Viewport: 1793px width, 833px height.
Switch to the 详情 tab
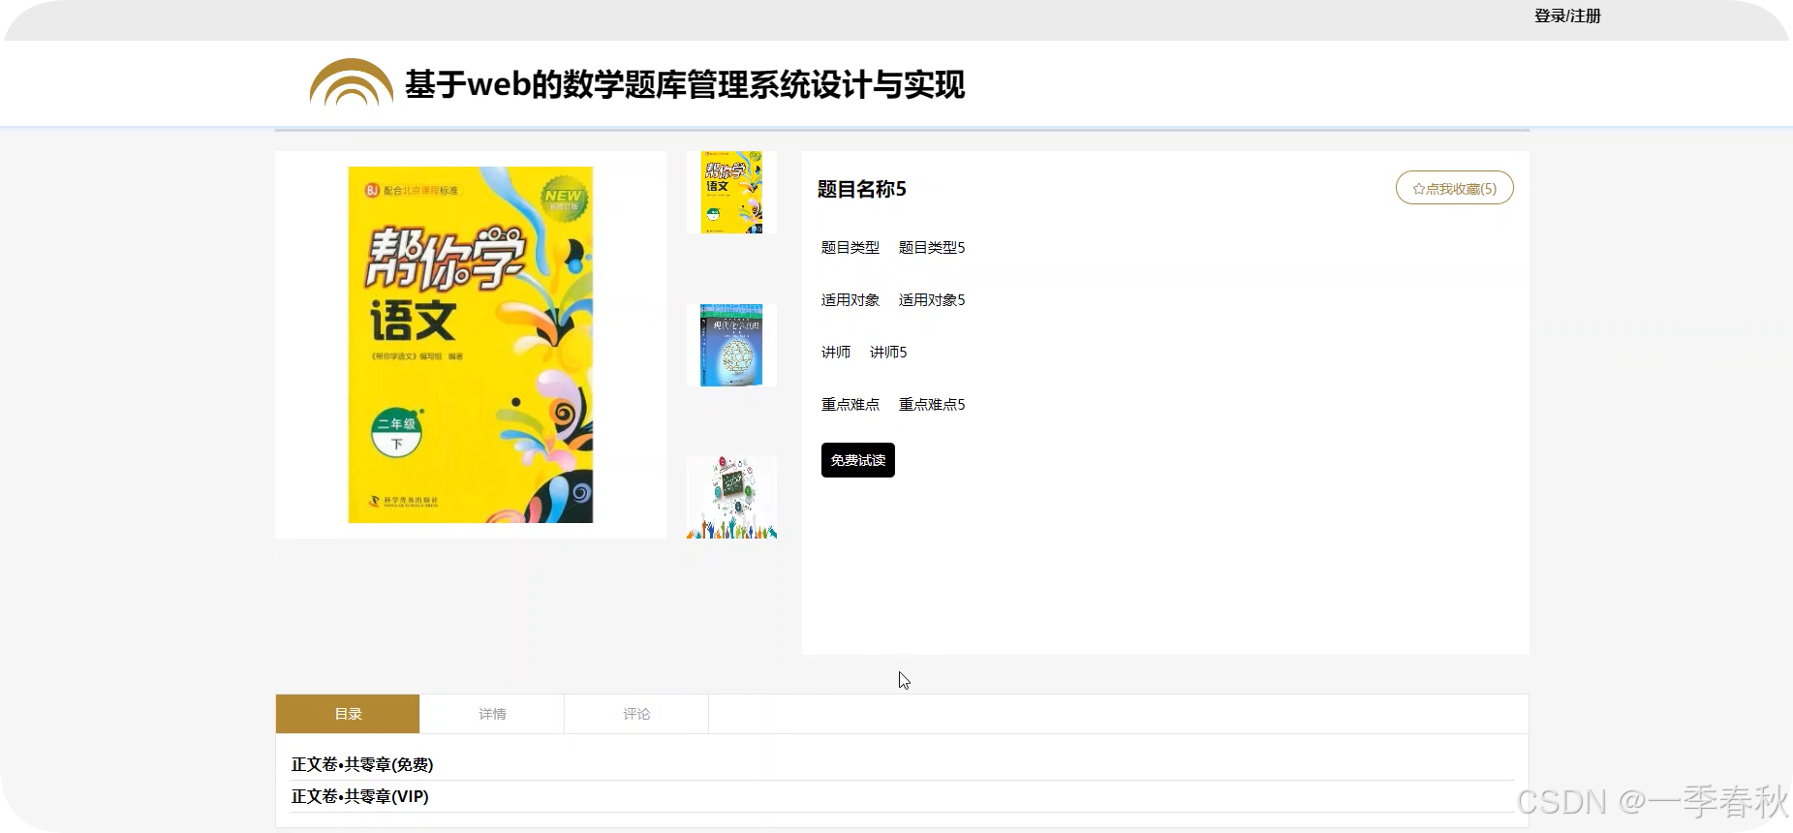[x=492, y=714]
